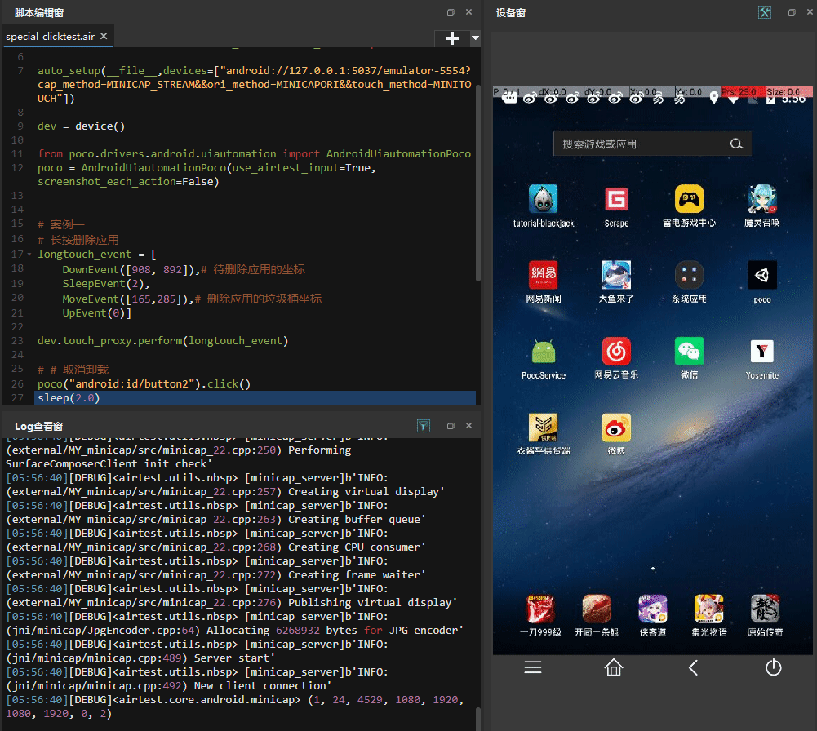
Task: Click the Log window filter icon
Action: (424, 426)
